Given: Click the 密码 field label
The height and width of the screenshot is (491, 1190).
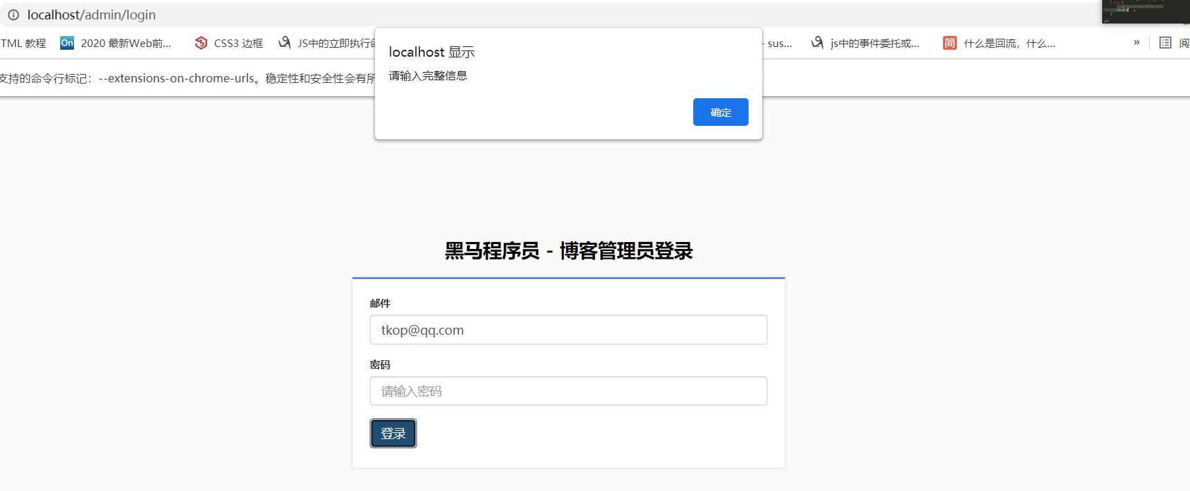Looking at the screenshot, I should click(x=380, y=364).
